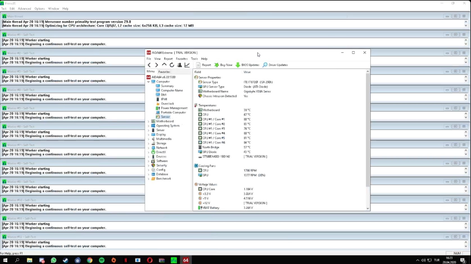Click the TUR language indicator in tray
Image resolution: width=471 pixels, height=264 pixels.
click(437, 260)
